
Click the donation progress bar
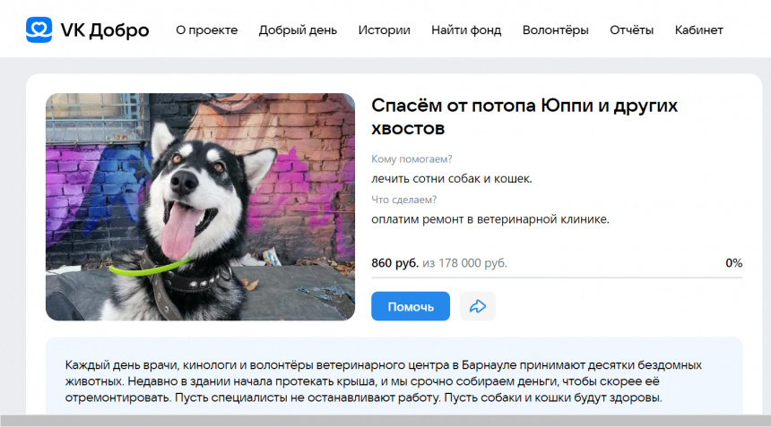point(557,278)
